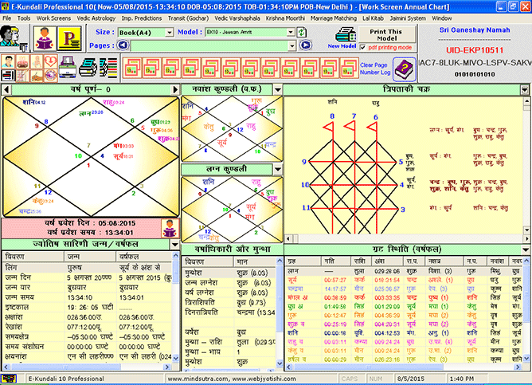Viewport: 532px width, 385px height.
Task: Expand the लग्न कुण्डली panel dropdown
Action: tap(277, 169)
